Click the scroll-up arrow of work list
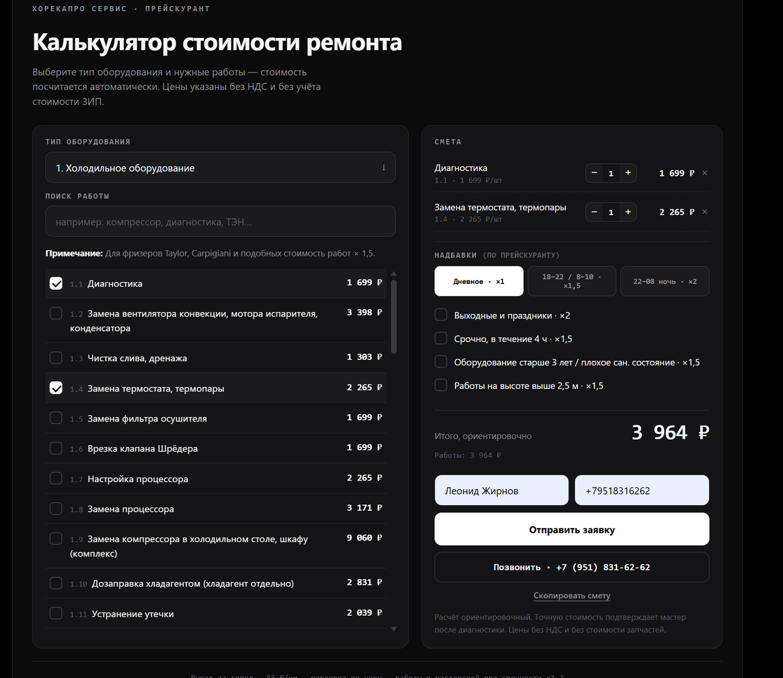Screen dimensions: 783x678 (393, 274)
